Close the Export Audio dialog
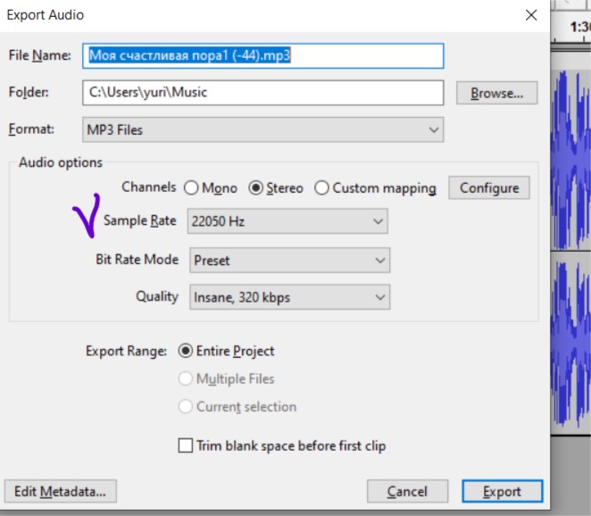591x516 pixels. pos(531,15)
